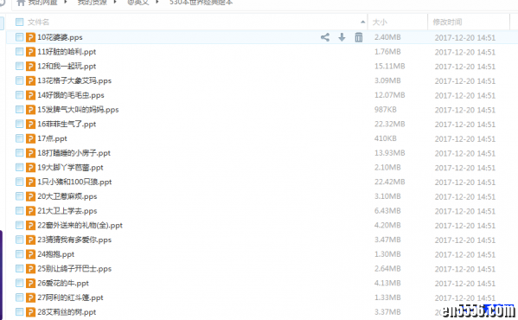The height and width of the screenshot is (320, 518).
Task: Open 22窗外送来的礼物(全).ppt
Action: [80, 225]
